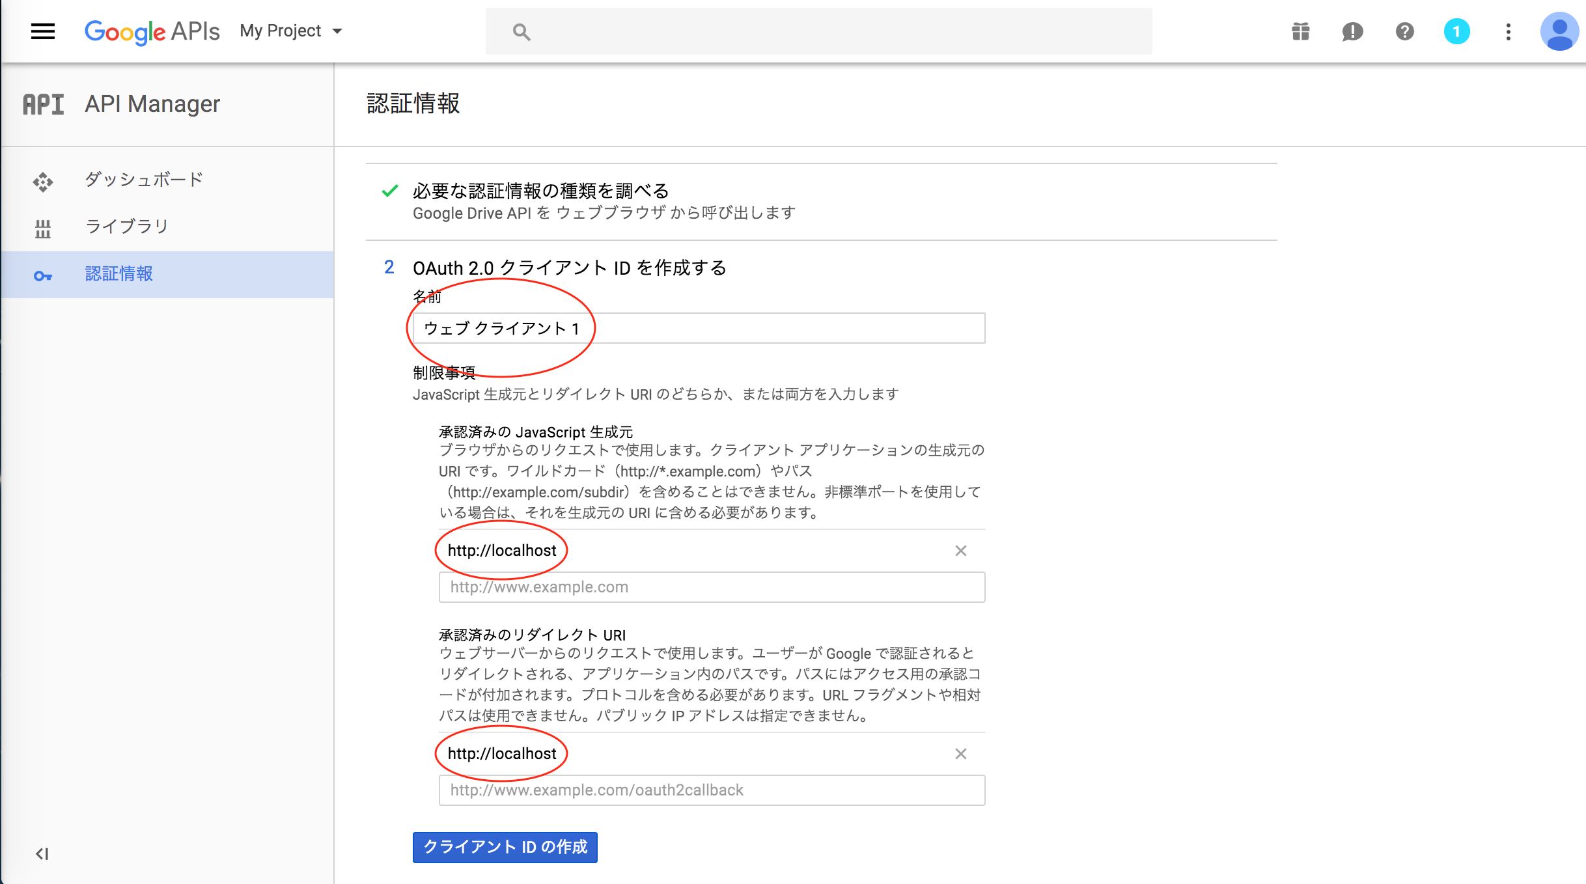Click the library icon in sidebar
Image resolution: width=1586 pixels, height=884 pixels.
(42, 228)
